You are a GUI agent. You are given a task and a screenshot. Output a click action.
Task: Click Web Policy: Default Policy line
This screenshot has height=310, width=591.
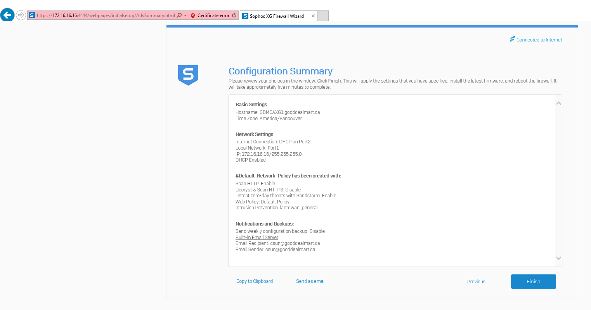pos(263,202)
